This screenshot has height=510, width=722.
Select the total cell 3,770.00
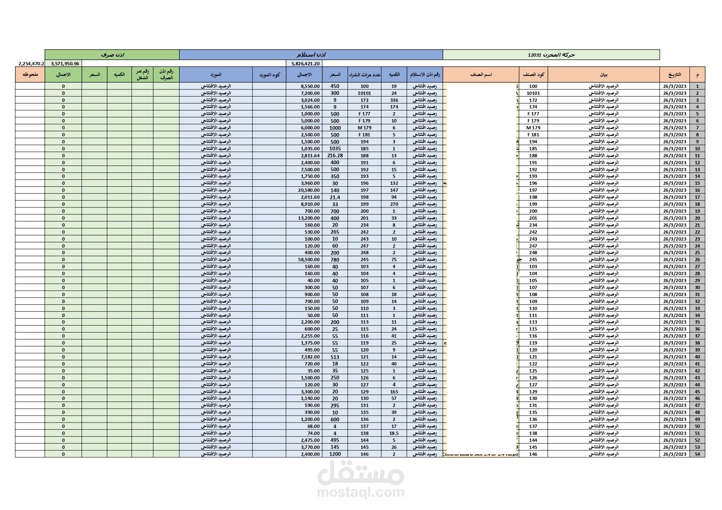click(304, 447)
